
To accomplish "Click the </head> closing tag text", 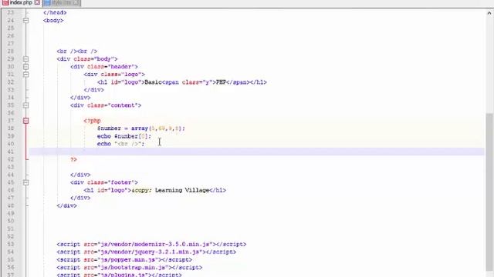I will [55, 12].
